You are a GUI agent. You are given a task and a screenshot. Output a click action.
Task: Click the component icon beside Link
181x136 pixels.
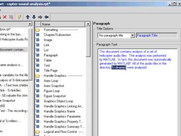pyautogui.click(x=37, y=45)
